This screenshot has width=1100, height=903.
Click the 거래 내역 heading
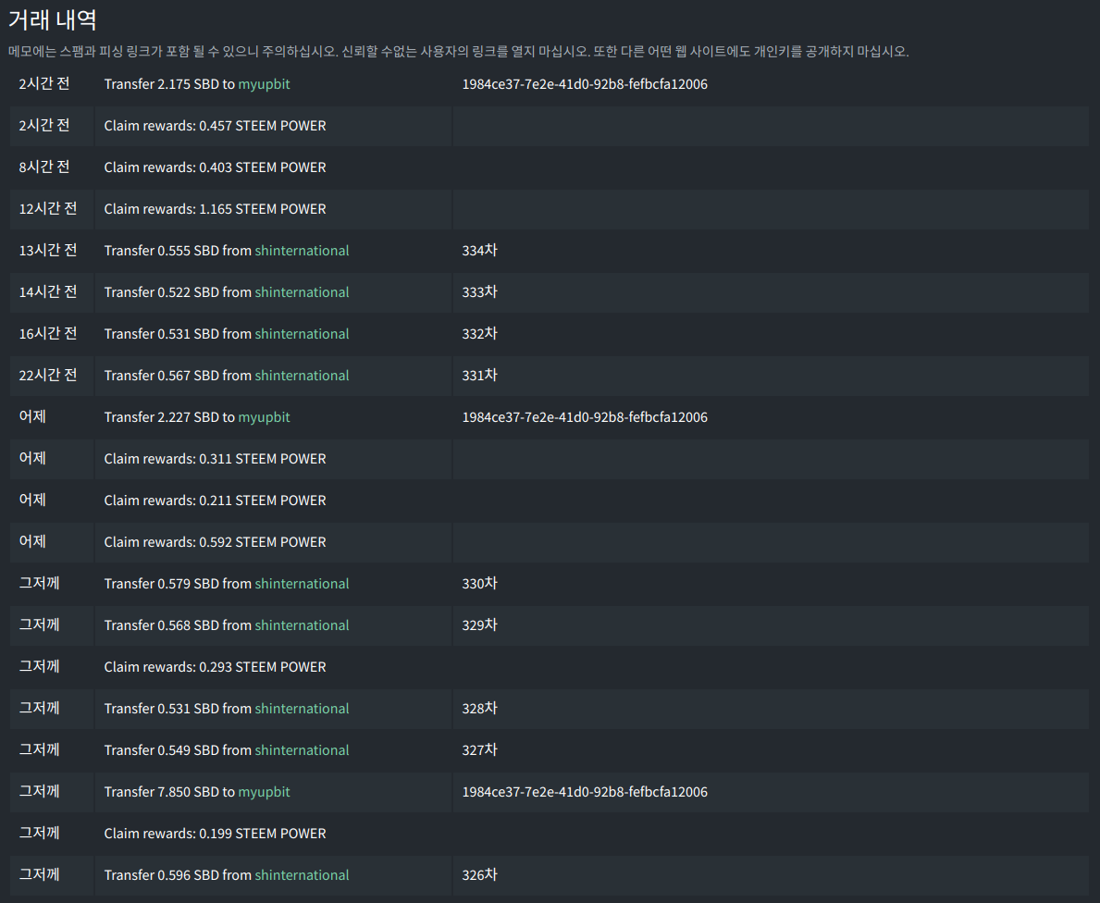click(53, 19)
